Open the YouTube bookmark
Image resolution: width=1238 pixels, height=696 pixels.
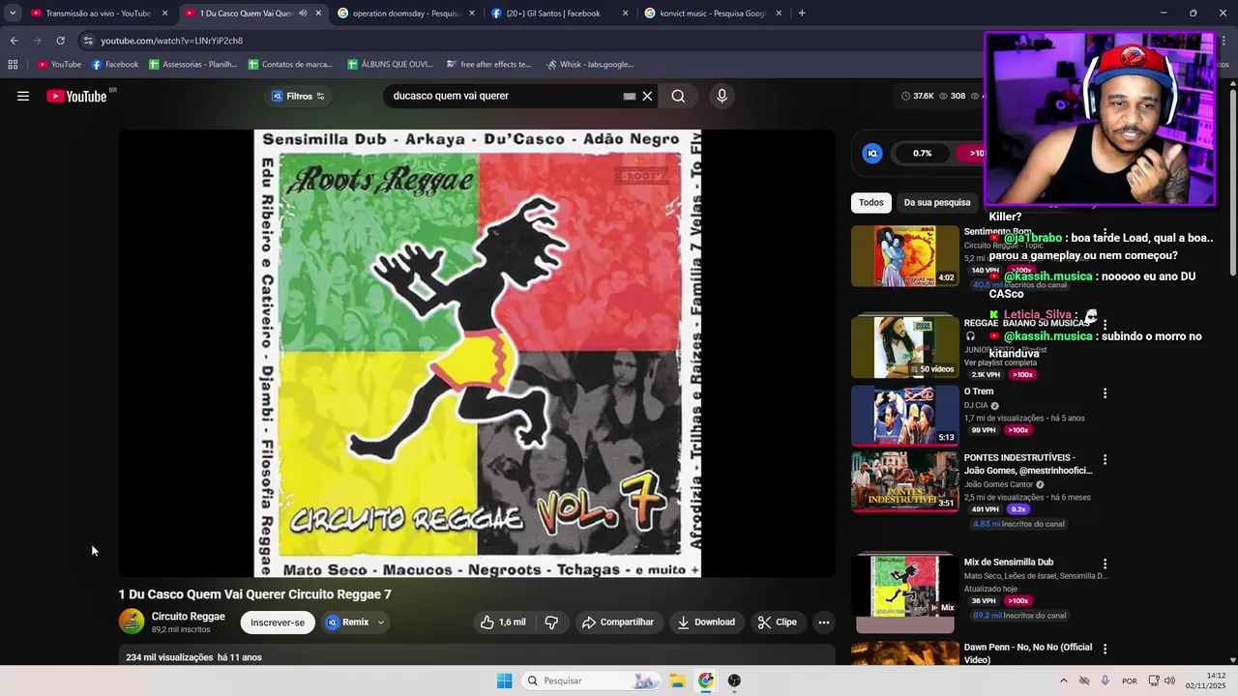(59, 65)
